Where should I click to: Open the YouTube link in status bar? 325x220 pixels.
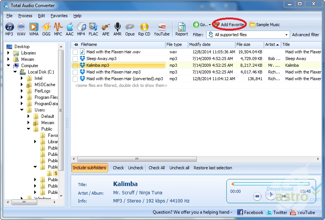[x=302, y=212]
